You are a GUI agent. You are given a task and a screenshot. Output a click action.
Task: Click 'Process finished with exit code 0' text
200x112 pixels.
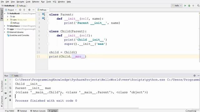click(x=46, y=101)
